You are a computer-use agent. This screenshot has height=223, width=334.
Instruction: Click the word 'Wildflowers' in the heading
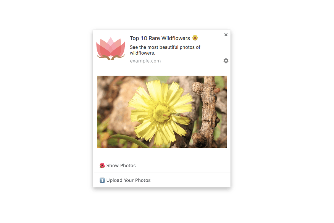(x=176, y=38)
